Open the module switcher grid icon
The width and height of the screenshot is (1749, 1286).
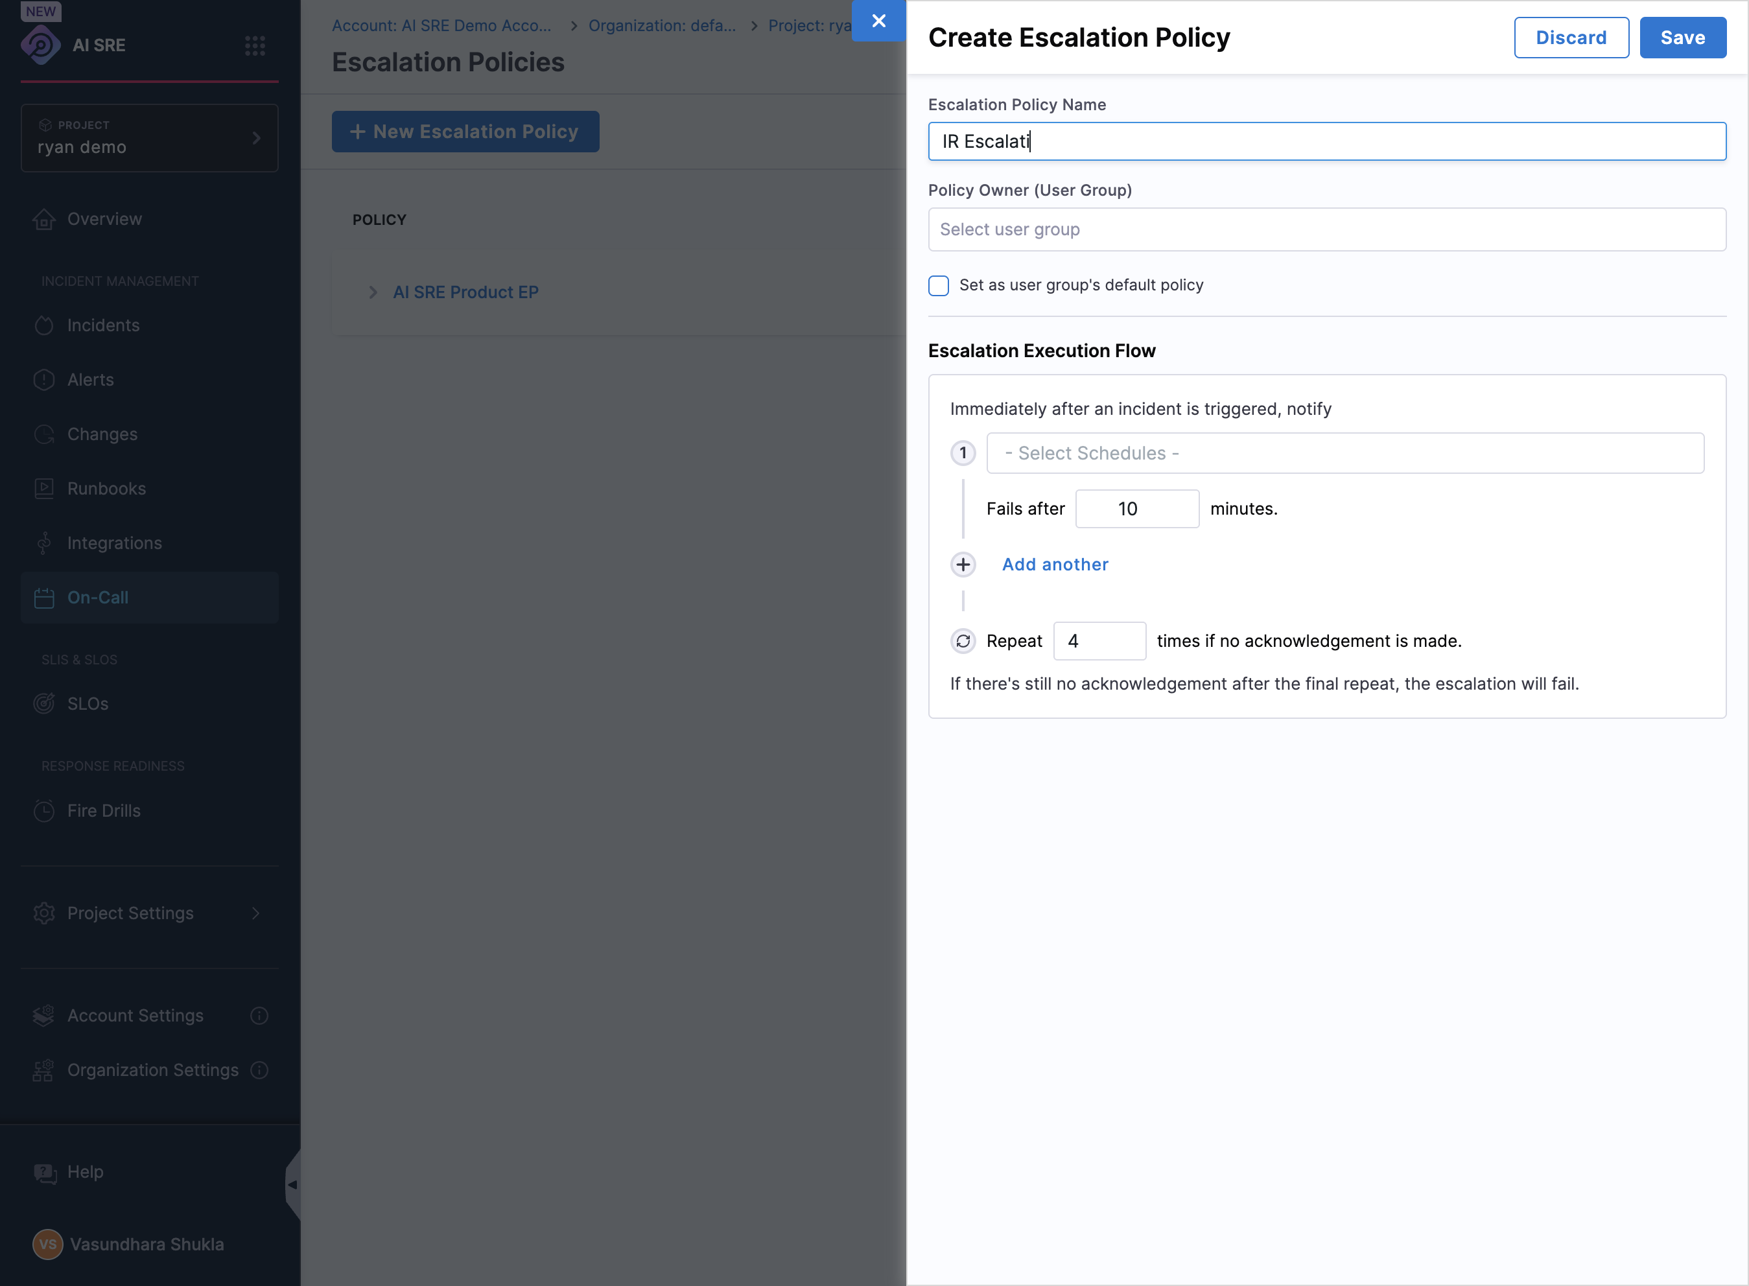[x=255, y=45]
